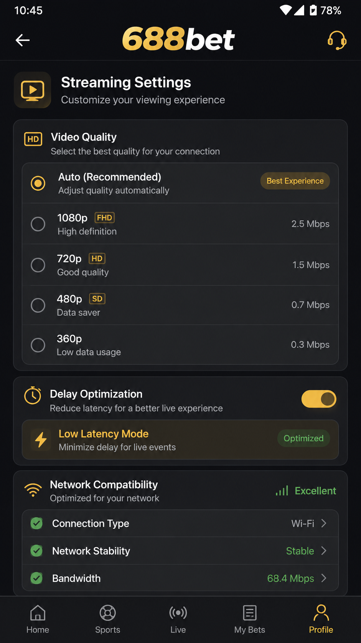Select the 360p low data option
Screen dimensions: 361x643
180,345
